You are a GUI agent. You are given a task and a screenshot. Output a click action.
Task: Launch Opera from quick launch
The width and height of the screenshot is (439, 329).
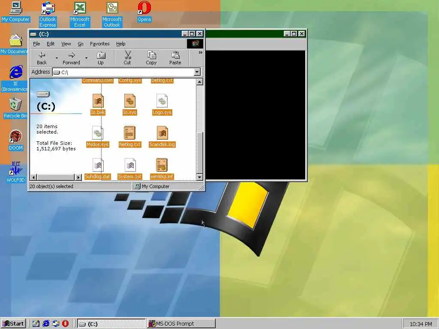click(x=65, y=324)
